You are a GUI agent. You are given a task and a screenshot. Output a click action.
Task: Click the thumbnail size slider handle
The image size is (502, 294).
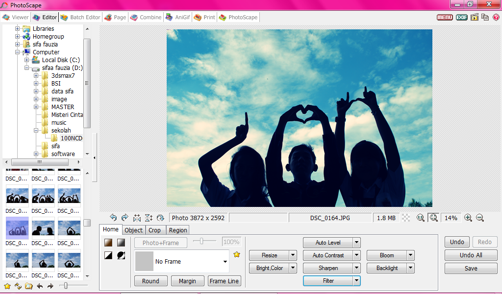(66, 285)
